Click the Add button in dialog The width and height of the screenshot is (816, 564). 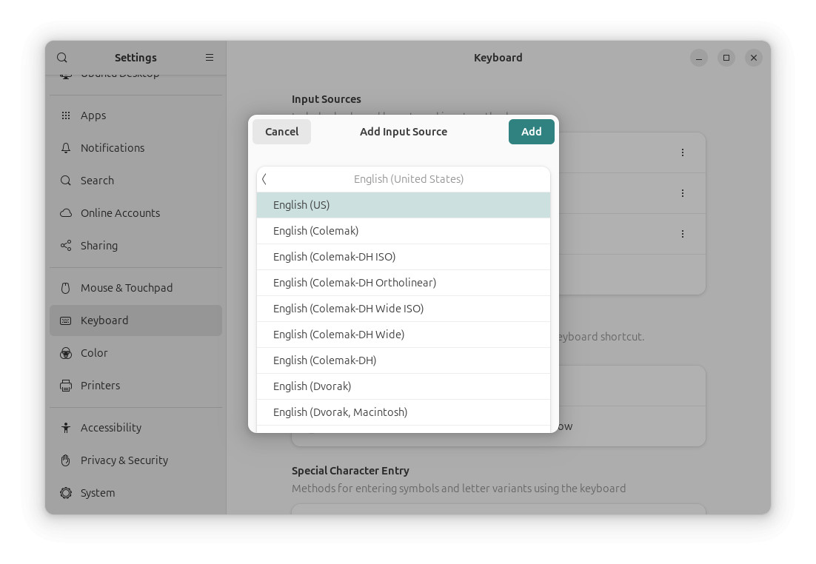coord(532,132)
